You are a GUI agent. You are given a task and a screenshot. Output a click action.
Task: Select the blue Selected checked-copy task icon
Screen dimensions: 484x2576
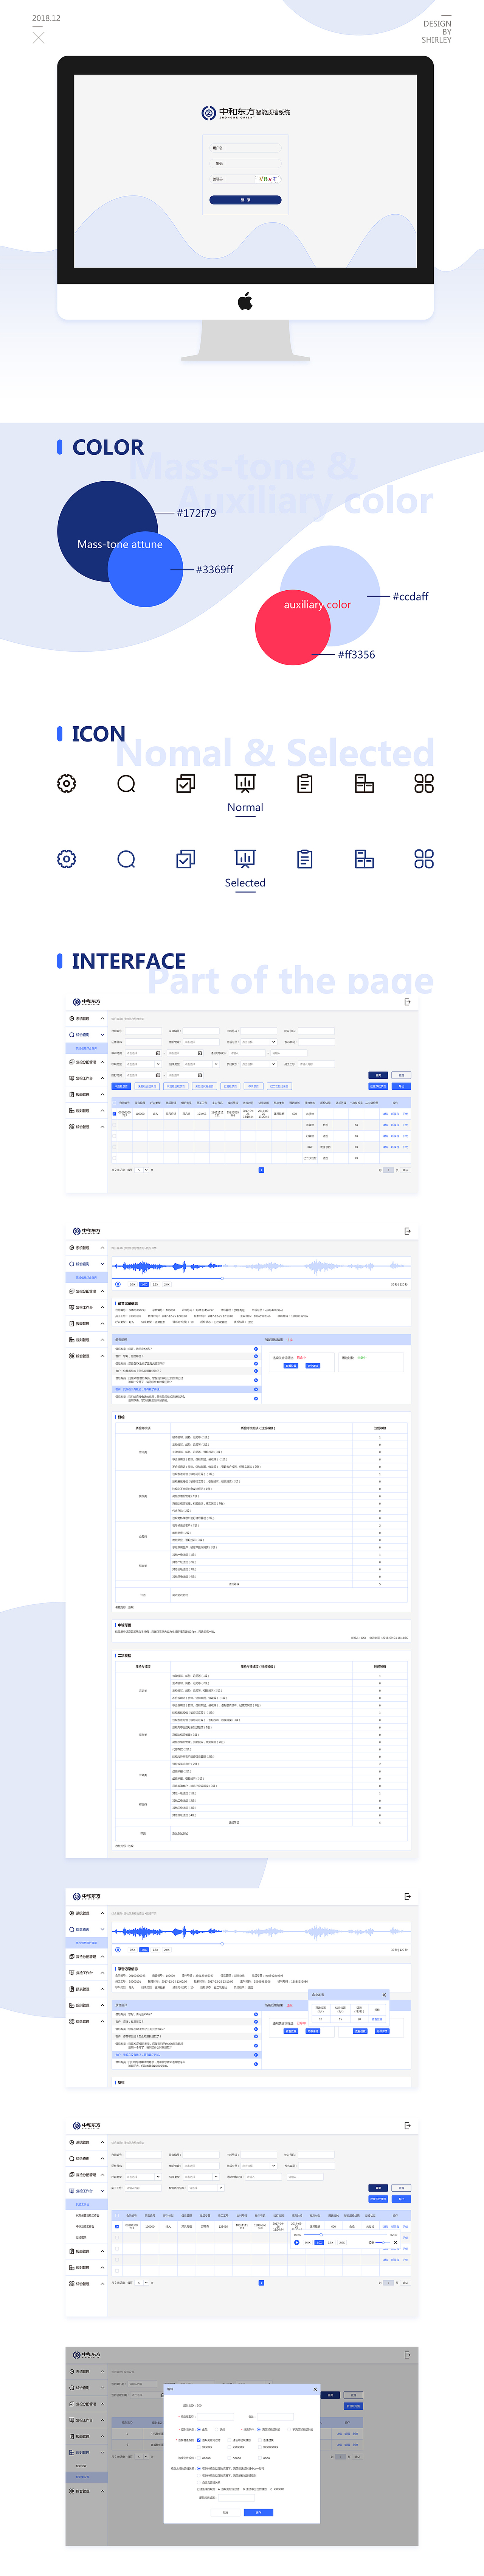(186, 859)
